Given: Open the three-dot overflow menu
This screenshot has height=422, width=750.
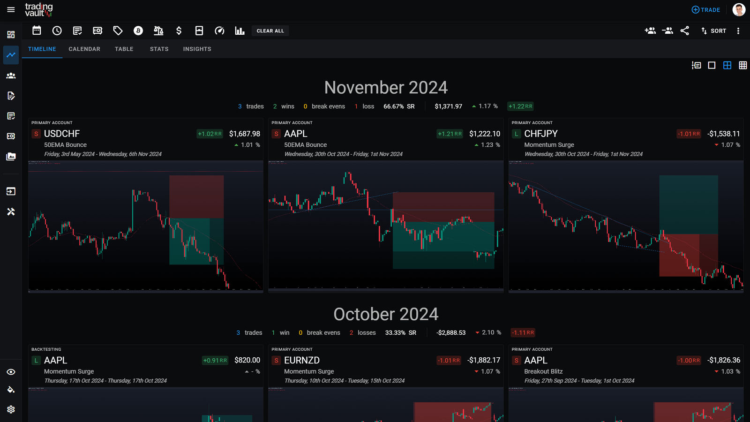Looking at the screenshot, I should (738, 30).
